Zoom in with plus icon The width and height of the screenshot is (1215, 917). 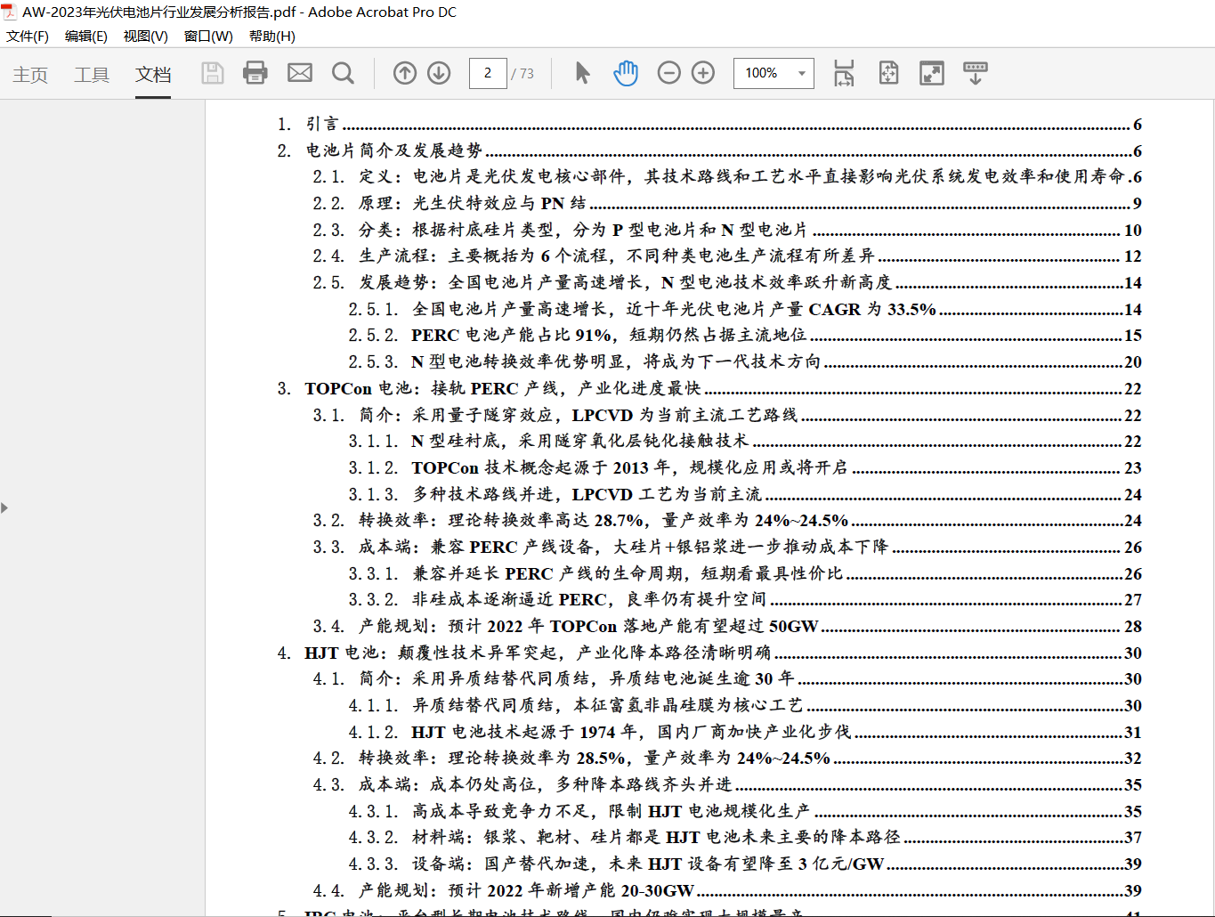pos(703,73)
